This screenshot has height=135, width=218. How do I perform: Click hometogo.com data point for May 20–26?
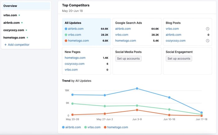73,115
